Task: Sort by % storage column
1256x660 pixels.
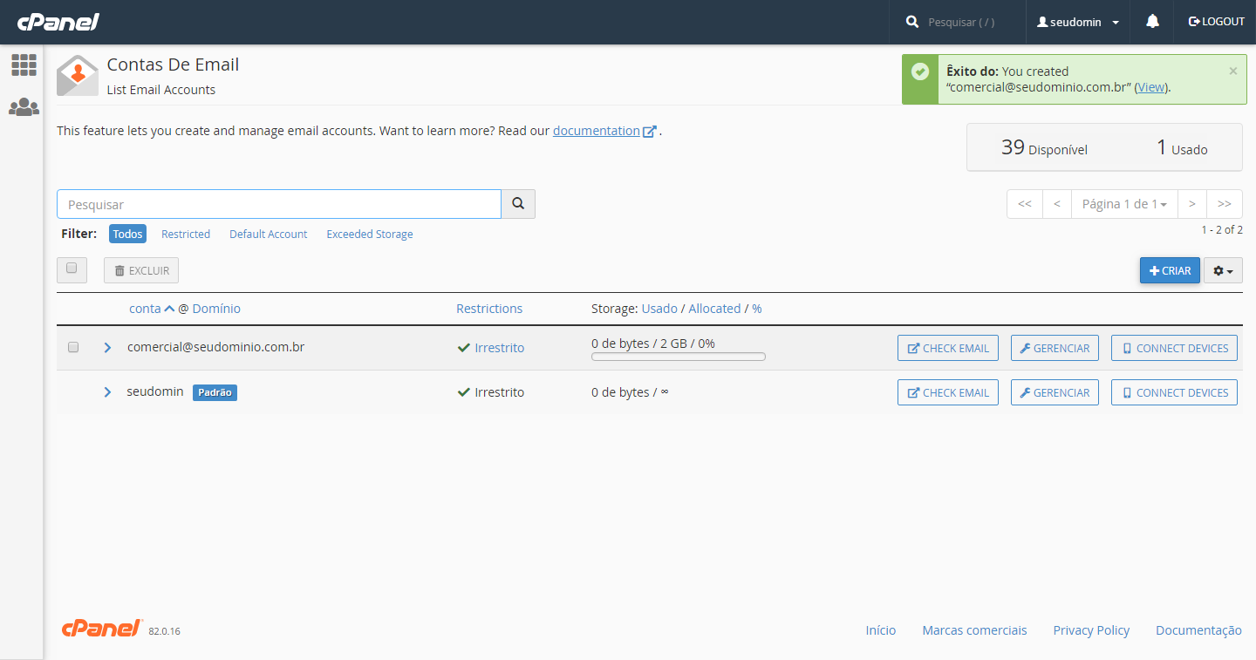Action: click(757, 309)
